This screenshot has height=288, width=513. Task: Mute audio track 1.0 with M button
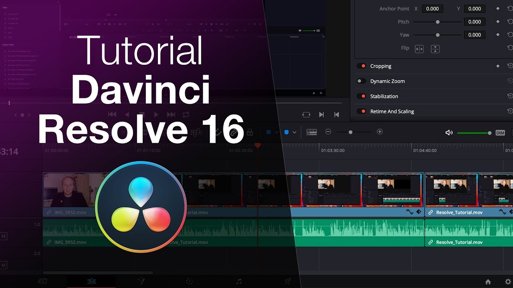[4, 236]
